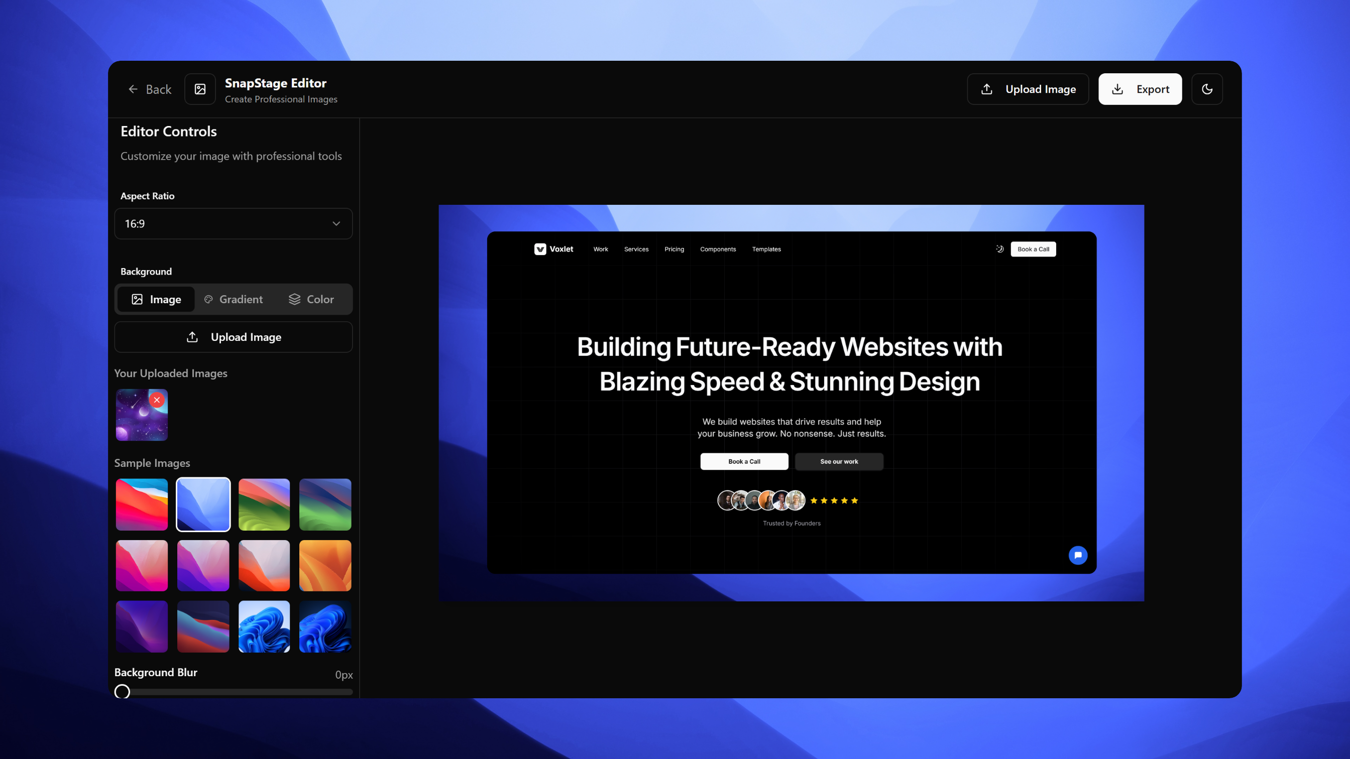Click the 'Editor Controls' heading
The image size is (1350, 759).
coord(168,131)
